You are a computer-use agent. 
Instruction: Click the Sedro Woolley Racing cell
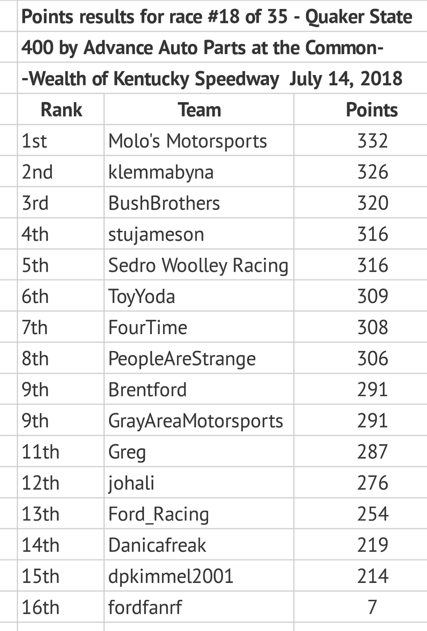(x=198, y=266)
